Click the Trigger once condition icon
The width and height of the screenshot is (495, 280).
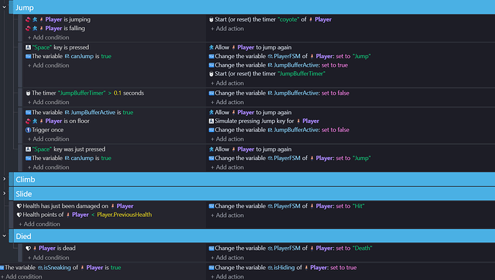point(28,130)
